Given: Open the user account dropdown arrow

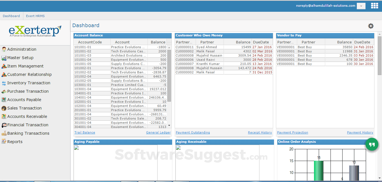Looking at the screenshot, I should click(361, 6).
